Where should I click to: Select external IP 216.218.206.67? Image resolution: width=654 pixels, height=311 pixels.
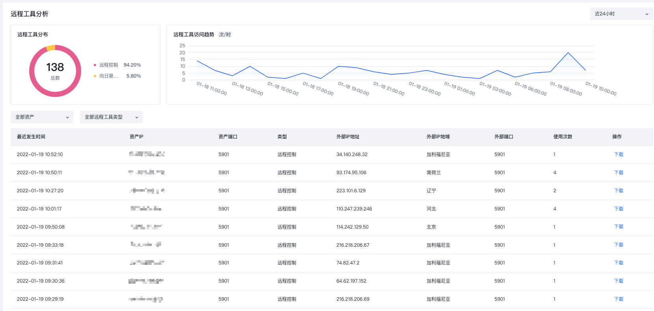point(353,245)
